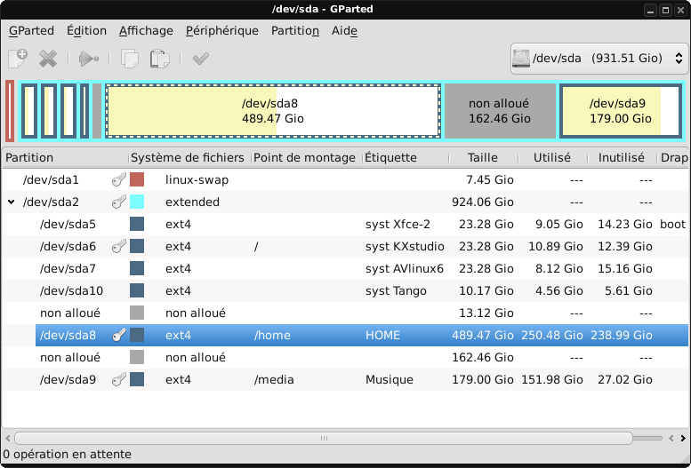Click blue ext4 swatch on /dev/sda7 row
The image size is (691, 468).
pyautogui.click(x=137, y=268)
